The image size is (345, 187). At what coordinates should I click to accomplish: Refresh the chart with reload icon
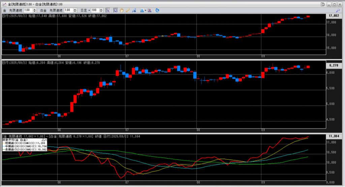click(157, 10)
